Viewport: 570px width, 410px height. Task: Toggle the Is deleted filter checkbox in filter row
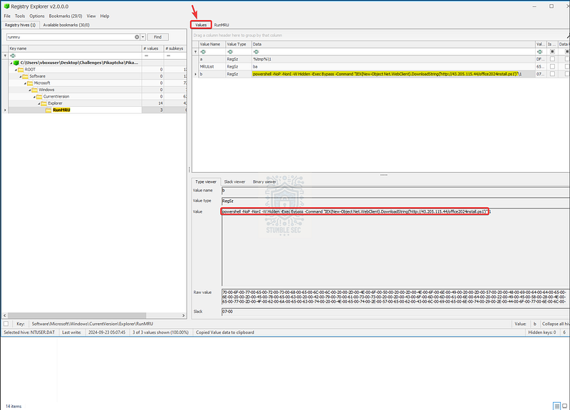coord(552,51)
